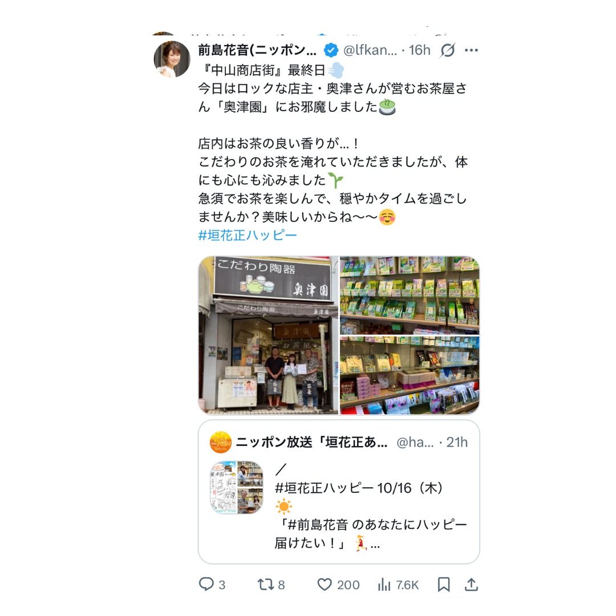This screenshot has height=616, width=616.
Task: Open the 前島花音 profile avatar
Action: click(172, 59)
